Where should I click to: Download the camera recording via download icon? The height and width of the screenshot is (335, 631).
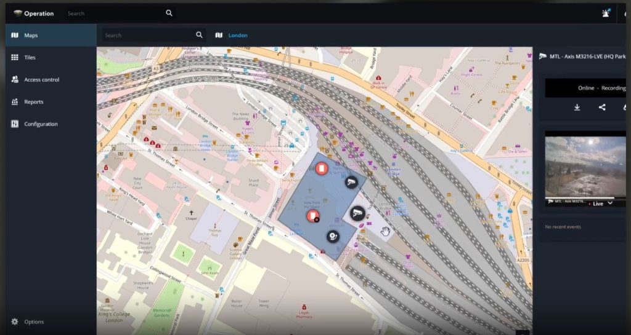(x=577, y=108)
